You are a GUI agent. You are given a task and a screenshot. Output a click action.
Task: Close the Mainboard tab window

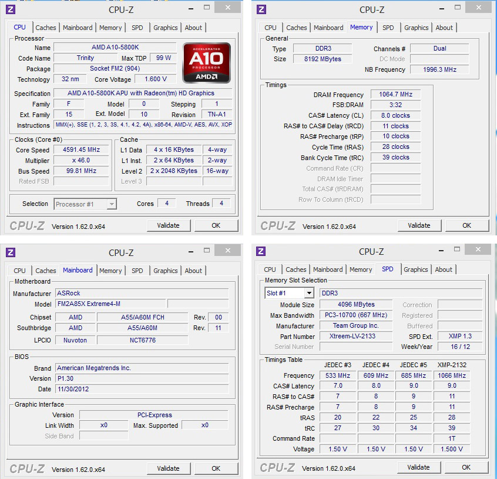tap(227, 251)
